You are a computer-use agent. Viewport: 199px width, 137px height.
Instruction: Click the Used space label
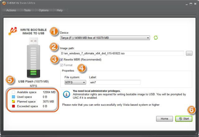24,97
